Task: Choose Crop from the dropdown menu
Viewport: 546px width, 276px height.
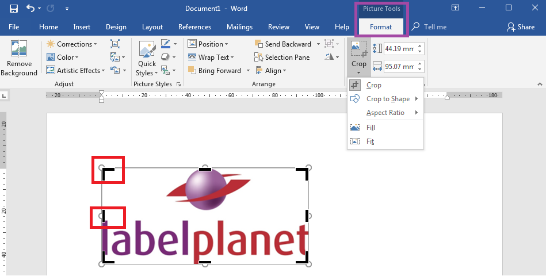Action: 385,85
